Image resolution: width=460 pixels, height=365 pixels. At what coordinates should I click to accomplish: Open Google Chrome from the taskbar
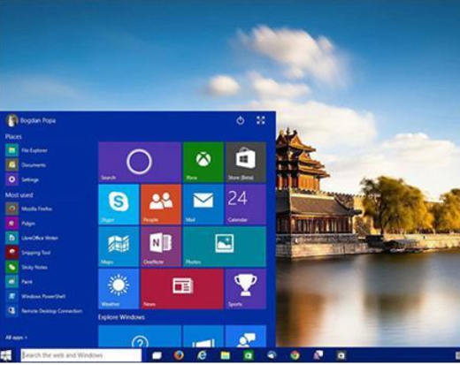pos(295,355)
